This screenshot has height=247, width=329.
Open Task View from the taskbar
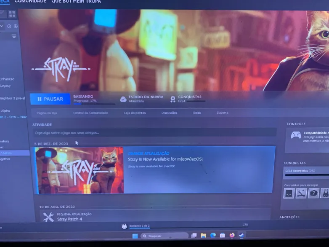tap(194, 236)
